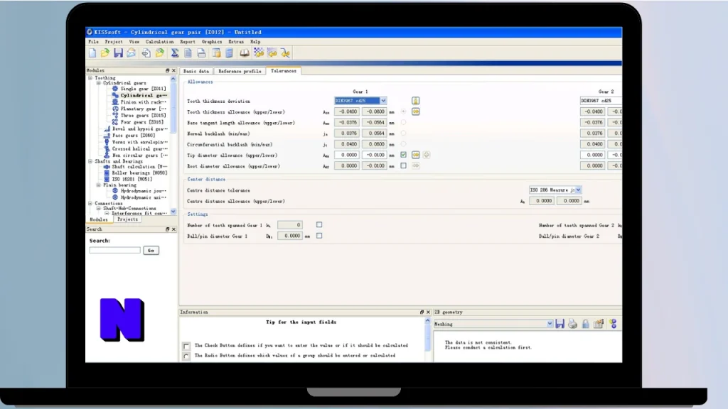Open the Graphics menu
Screen dimensions: 728x409
click(x=212, y=42)
